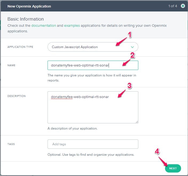Click the green chevron in Application Type
This screenshot has height=176, width=188.
tap(132, 47)
